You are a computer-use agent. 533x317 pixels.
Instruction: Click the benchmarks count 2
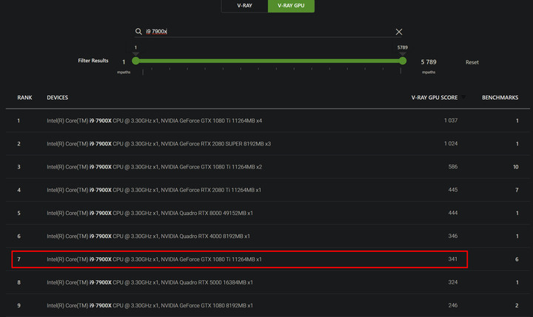(517, 305)
